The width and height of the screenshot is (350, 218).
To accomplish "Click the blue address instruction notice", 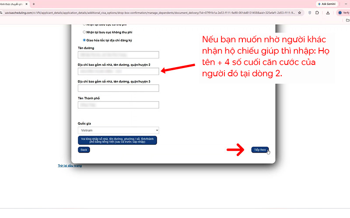I will [117, 140].
